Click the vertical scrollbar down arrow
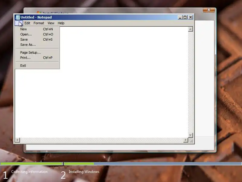Image resolution: width=242 pixels, height=182 pixels. (191, 135)
